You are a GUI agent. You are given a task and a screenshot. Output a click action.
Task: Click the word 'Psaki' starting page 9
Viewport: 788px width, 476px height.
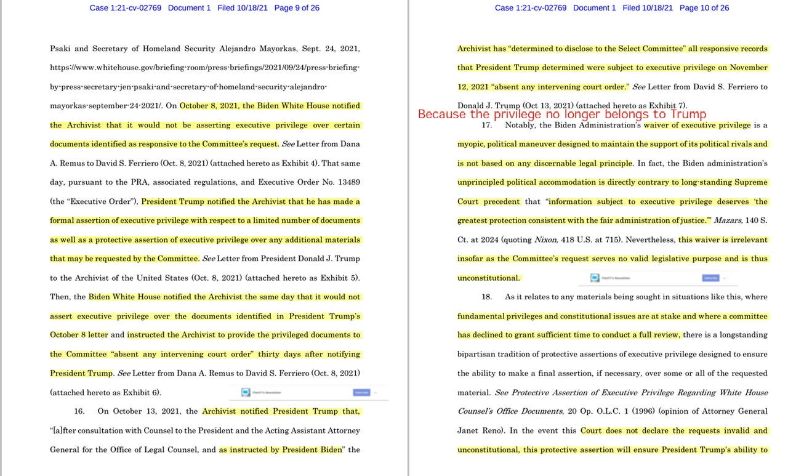point(60,49)
